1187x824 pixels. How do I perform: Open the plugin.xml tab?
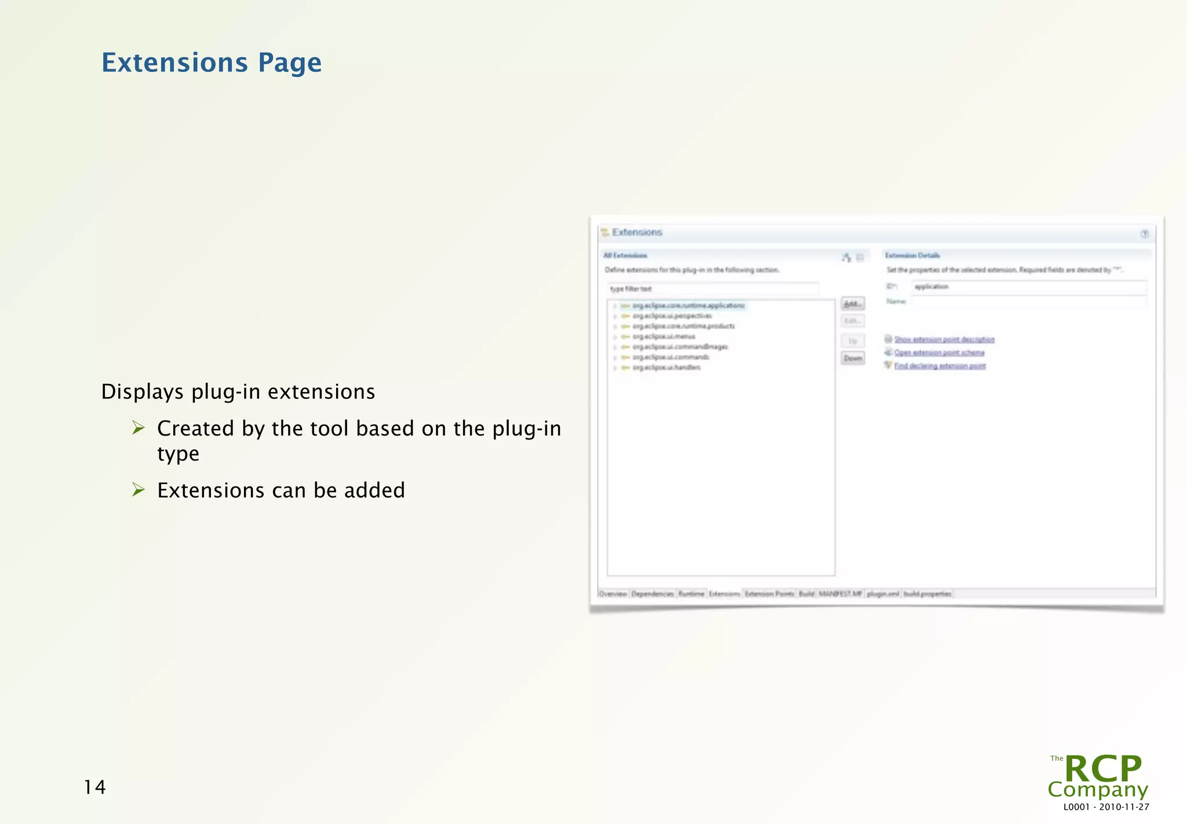click(x=883, y=594)
